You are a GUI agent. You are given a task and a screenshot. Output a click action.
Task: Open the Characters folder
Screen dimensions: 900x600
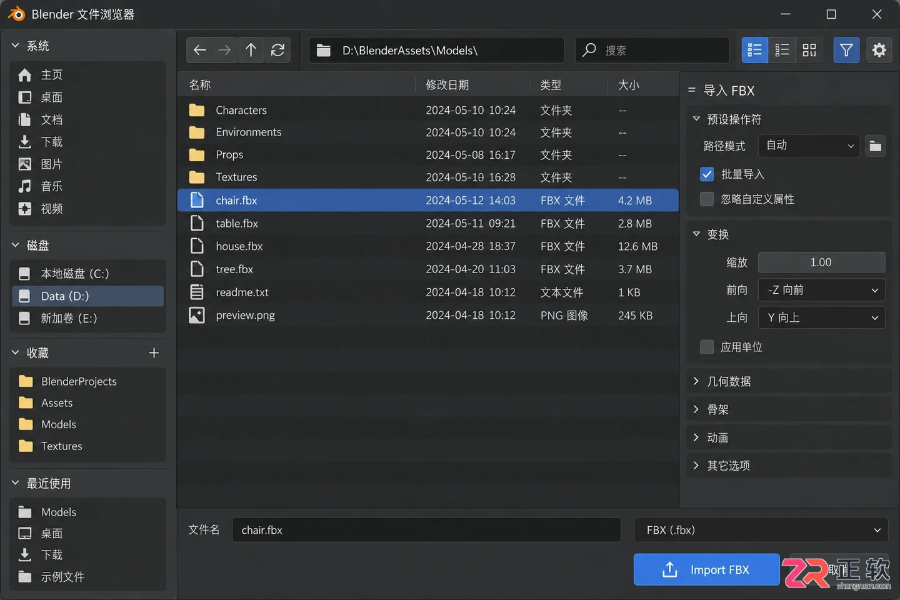pyautogui.click(x=428, y=110)
